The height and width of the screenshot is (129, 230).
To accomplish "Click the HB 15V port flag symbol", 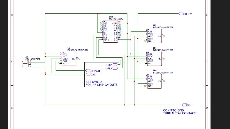I will pyautogui.click(x=181, y=14).
